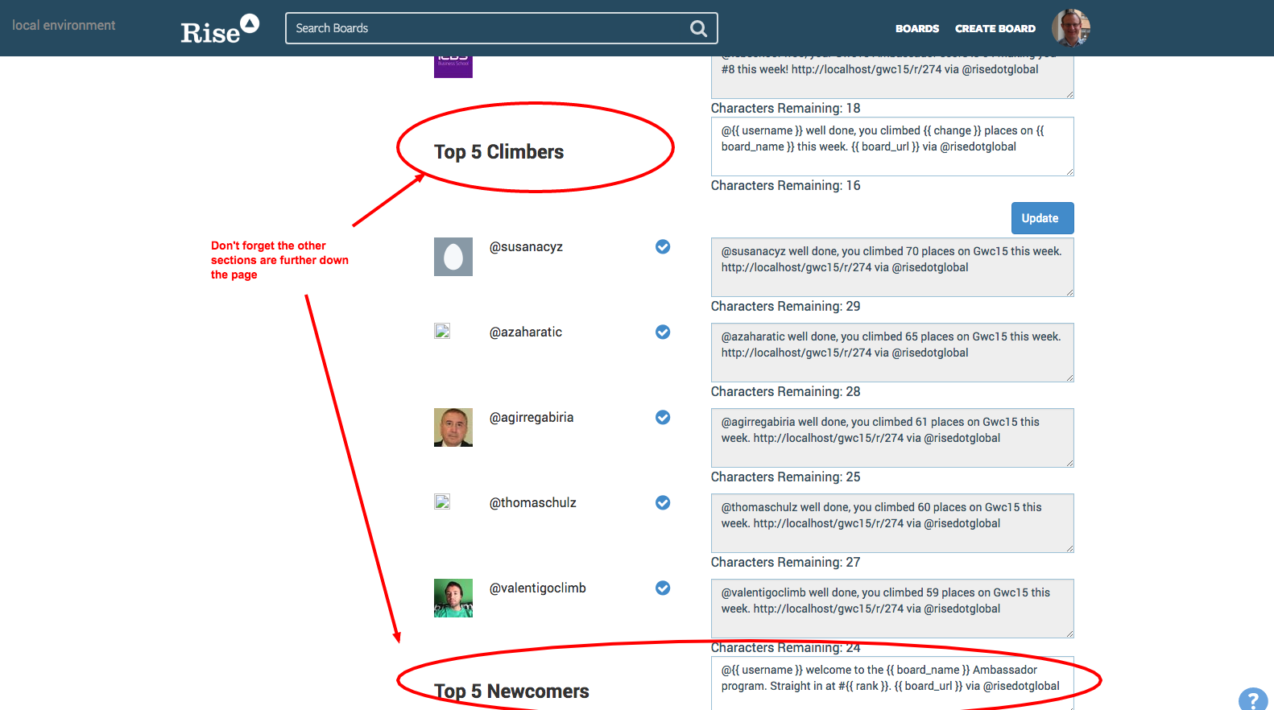Click @agirregabiria profile photo
Viewport: 1274px width, 710px height.
[453, 427]
